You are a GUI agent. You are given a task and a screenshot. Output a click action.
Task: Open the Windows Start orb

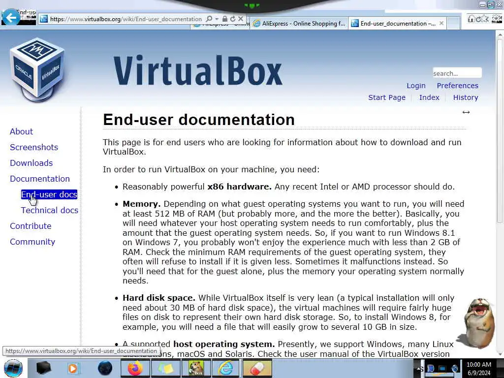tap(13, 368)
